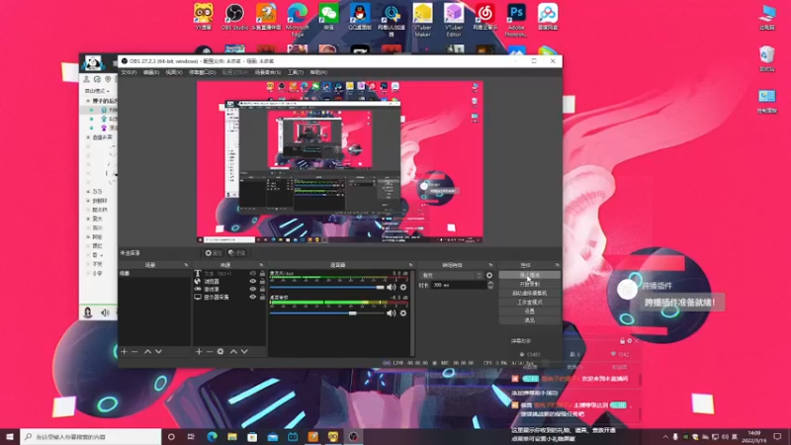
Task: Open OBS Settings button in Controls
Action: point(530,311)
